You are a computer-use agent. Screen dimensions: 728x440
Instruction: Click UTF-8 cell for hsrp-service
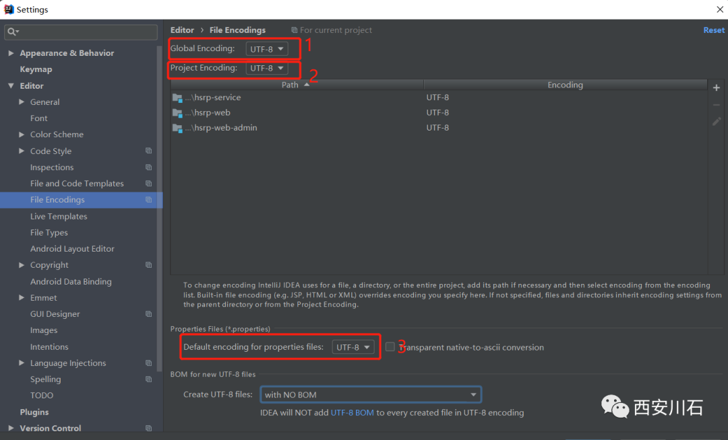click(x=437, y=98)
